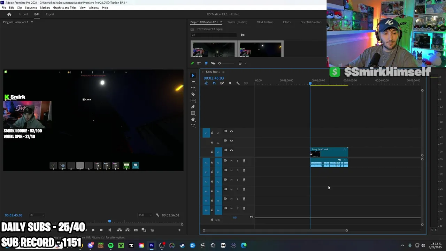
Task: Click the Extract button in Program Monitor
Action: (128, 230)
